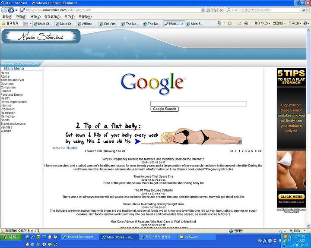Image resolution: width=311 pixels, height=248 pixels.
Task: Open the Pregnancy Miracle article link
Action: [153, 159]
